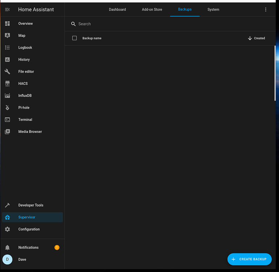The image size is (279, 272).
Task: Click the backups list vertical scrollbar
Action: point(275,73)
